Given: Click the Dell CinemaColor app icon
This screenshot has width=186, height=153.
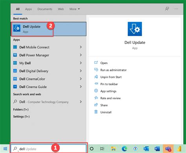Looking at the screenshot, I should (15, 79).
